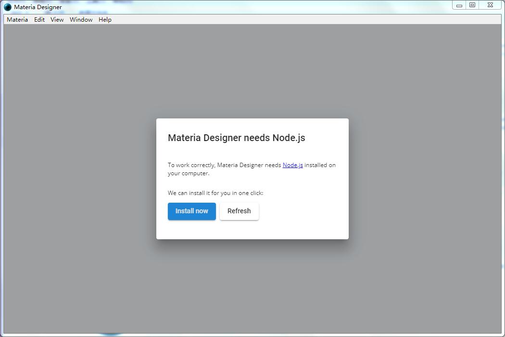Viewport: 505px width, 337px height.
Task: Maximize the Materia Designer window
Action: point(472,5)
